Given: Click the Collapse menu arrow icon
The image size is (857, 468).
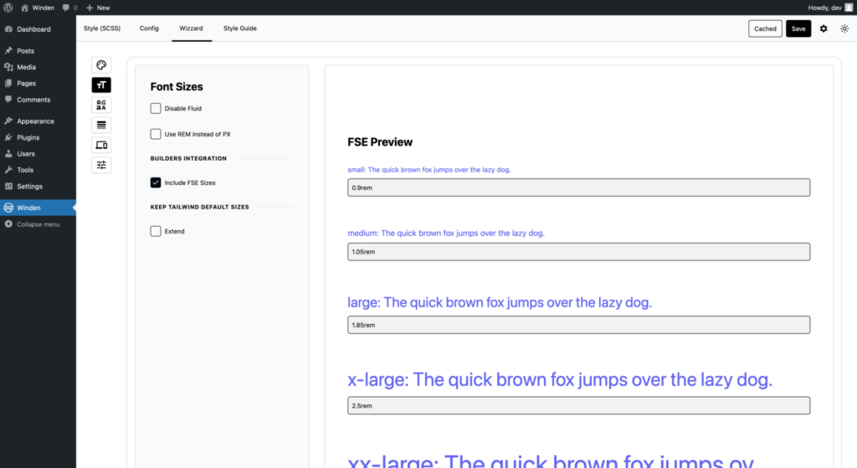Looking at the screenshot, I should pos(8,224).
